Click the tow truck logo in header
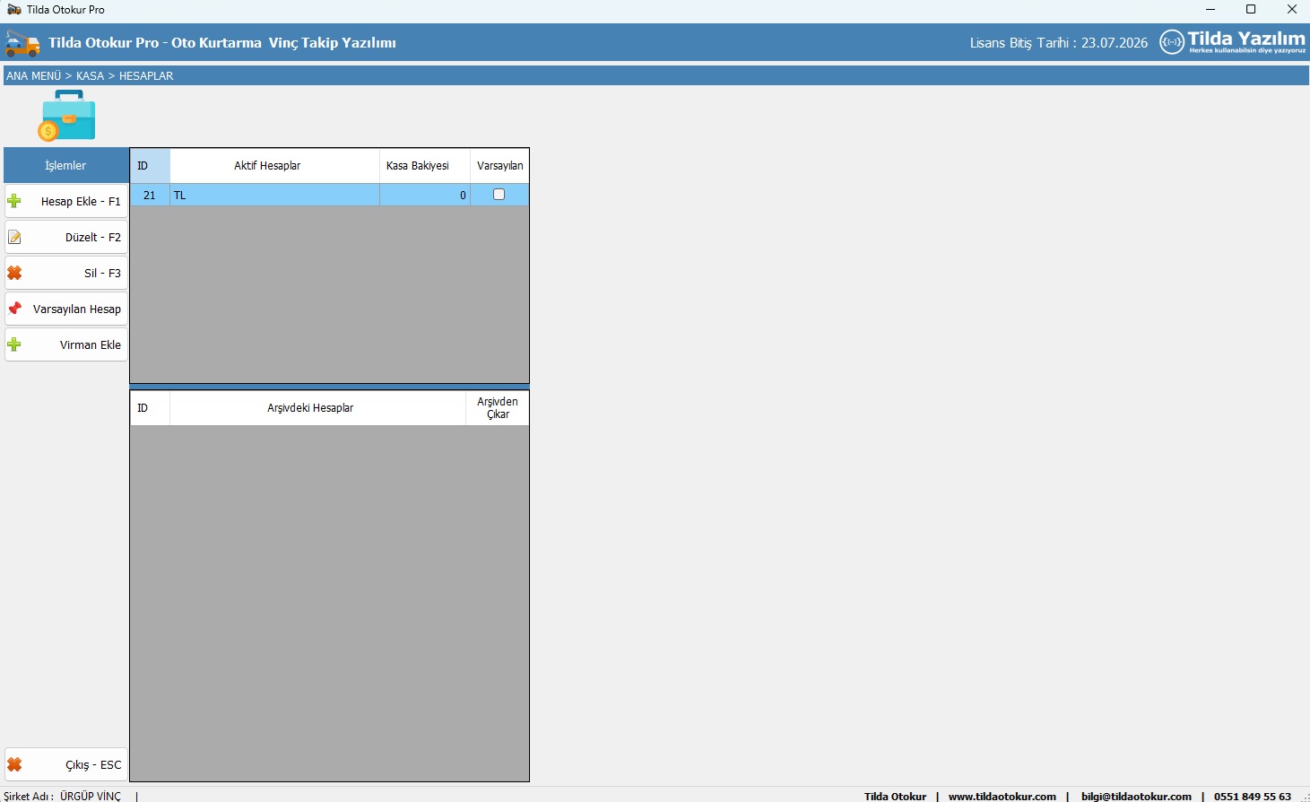The height and width of the screenshot is (802, 1310). [22, 43]
